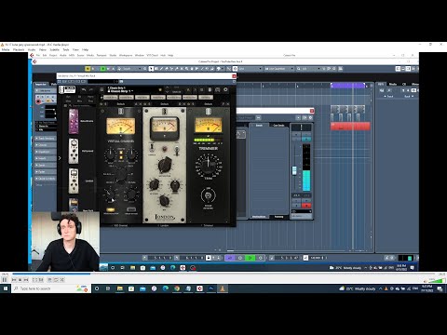This screenshot has width=447, height=335.
Task: Open Cubase Project menu
Action: click(x=53, y=55)
